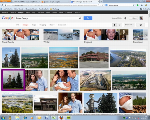Open Windows Explorer folder in taskbar
This screenshot has height=120, width=150.
tap(17, 118)
